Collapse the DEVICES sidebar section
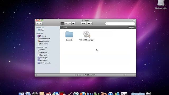The height and width of the screenshot is (95, 169). tap(36, 27)
